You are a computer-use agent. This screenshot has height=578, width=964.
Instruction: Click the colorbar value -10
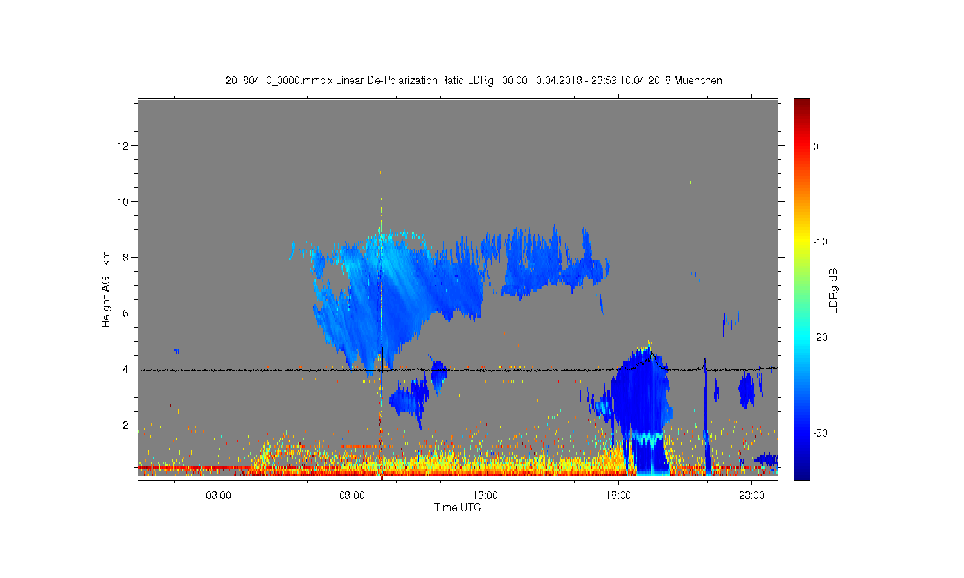pos(820,242)
